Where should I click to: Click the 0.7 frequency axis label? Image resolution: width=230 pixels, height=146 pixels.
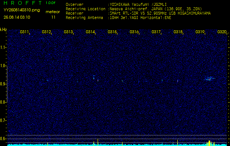coord(3,120)
